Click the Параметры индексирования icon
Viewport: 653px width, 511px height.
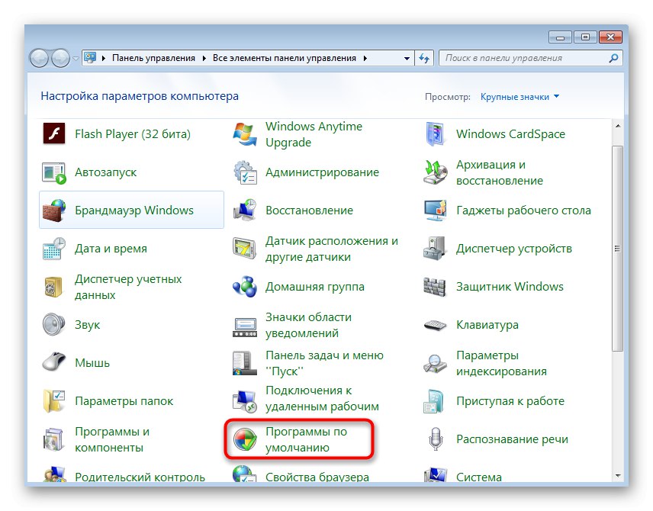click(x=436, y=363)
